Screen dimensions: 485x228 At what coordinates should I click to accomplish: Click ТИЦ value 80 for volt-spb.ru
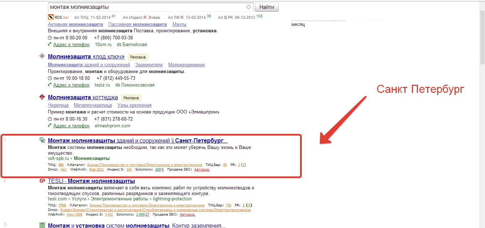61,165
